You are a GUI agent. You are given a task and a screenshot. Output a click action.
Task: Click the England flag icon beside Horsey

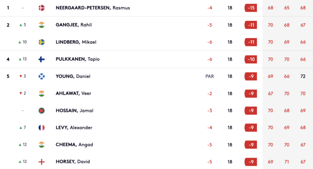coord(41,162)
